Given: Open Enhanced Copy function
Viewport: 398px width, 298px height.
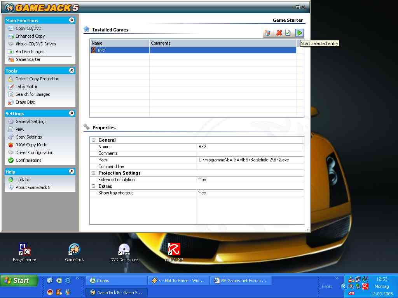Looking at the screenshot, I should (30, 36).
